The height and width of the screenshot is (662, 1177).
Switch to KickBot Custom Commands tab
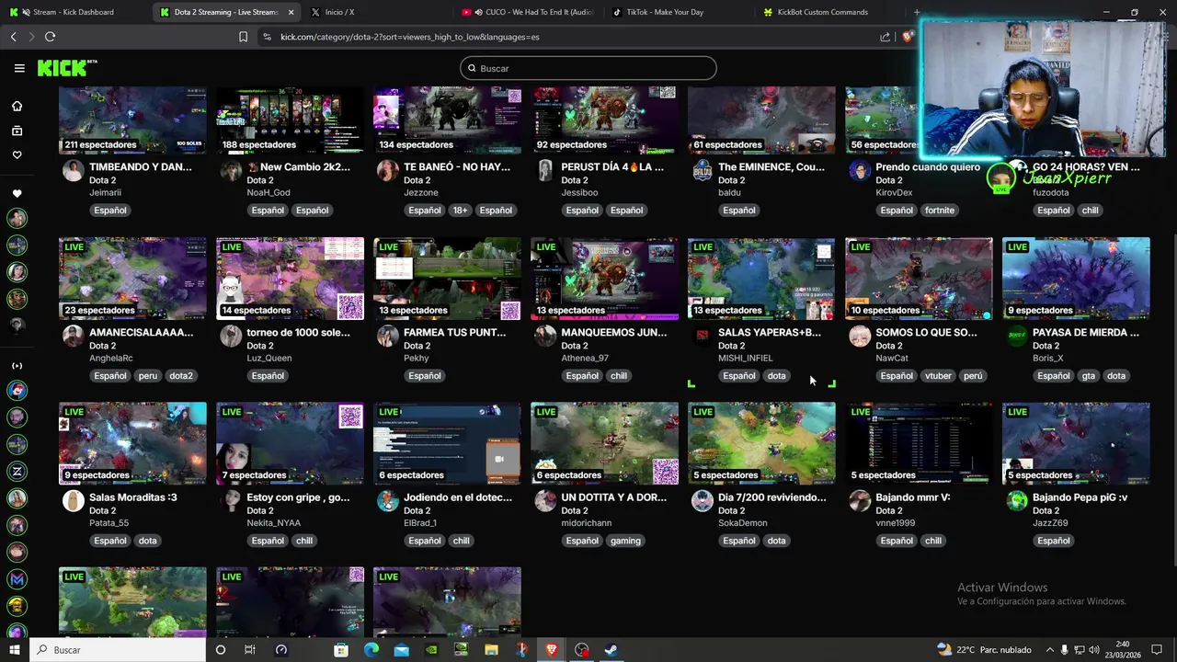[x=829, y=12]
